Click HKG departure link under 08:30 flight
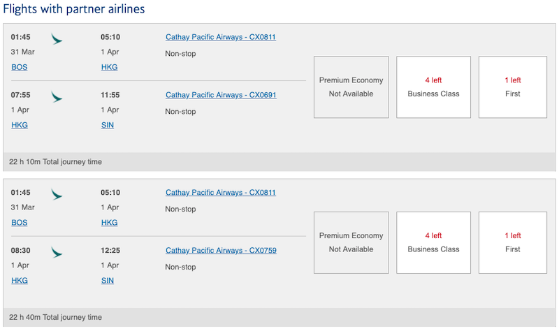Image resolution: width=559 pixels, height=331 pixels. [20, 281]
